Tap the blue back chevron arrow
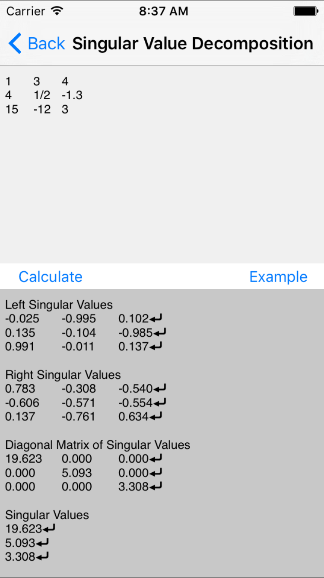The image size is (324, 578). pos(15,44)
